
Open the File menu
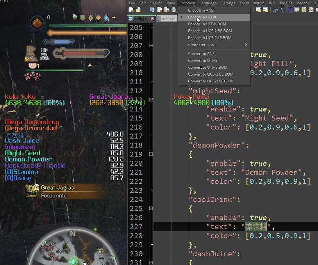pos(132,3)
